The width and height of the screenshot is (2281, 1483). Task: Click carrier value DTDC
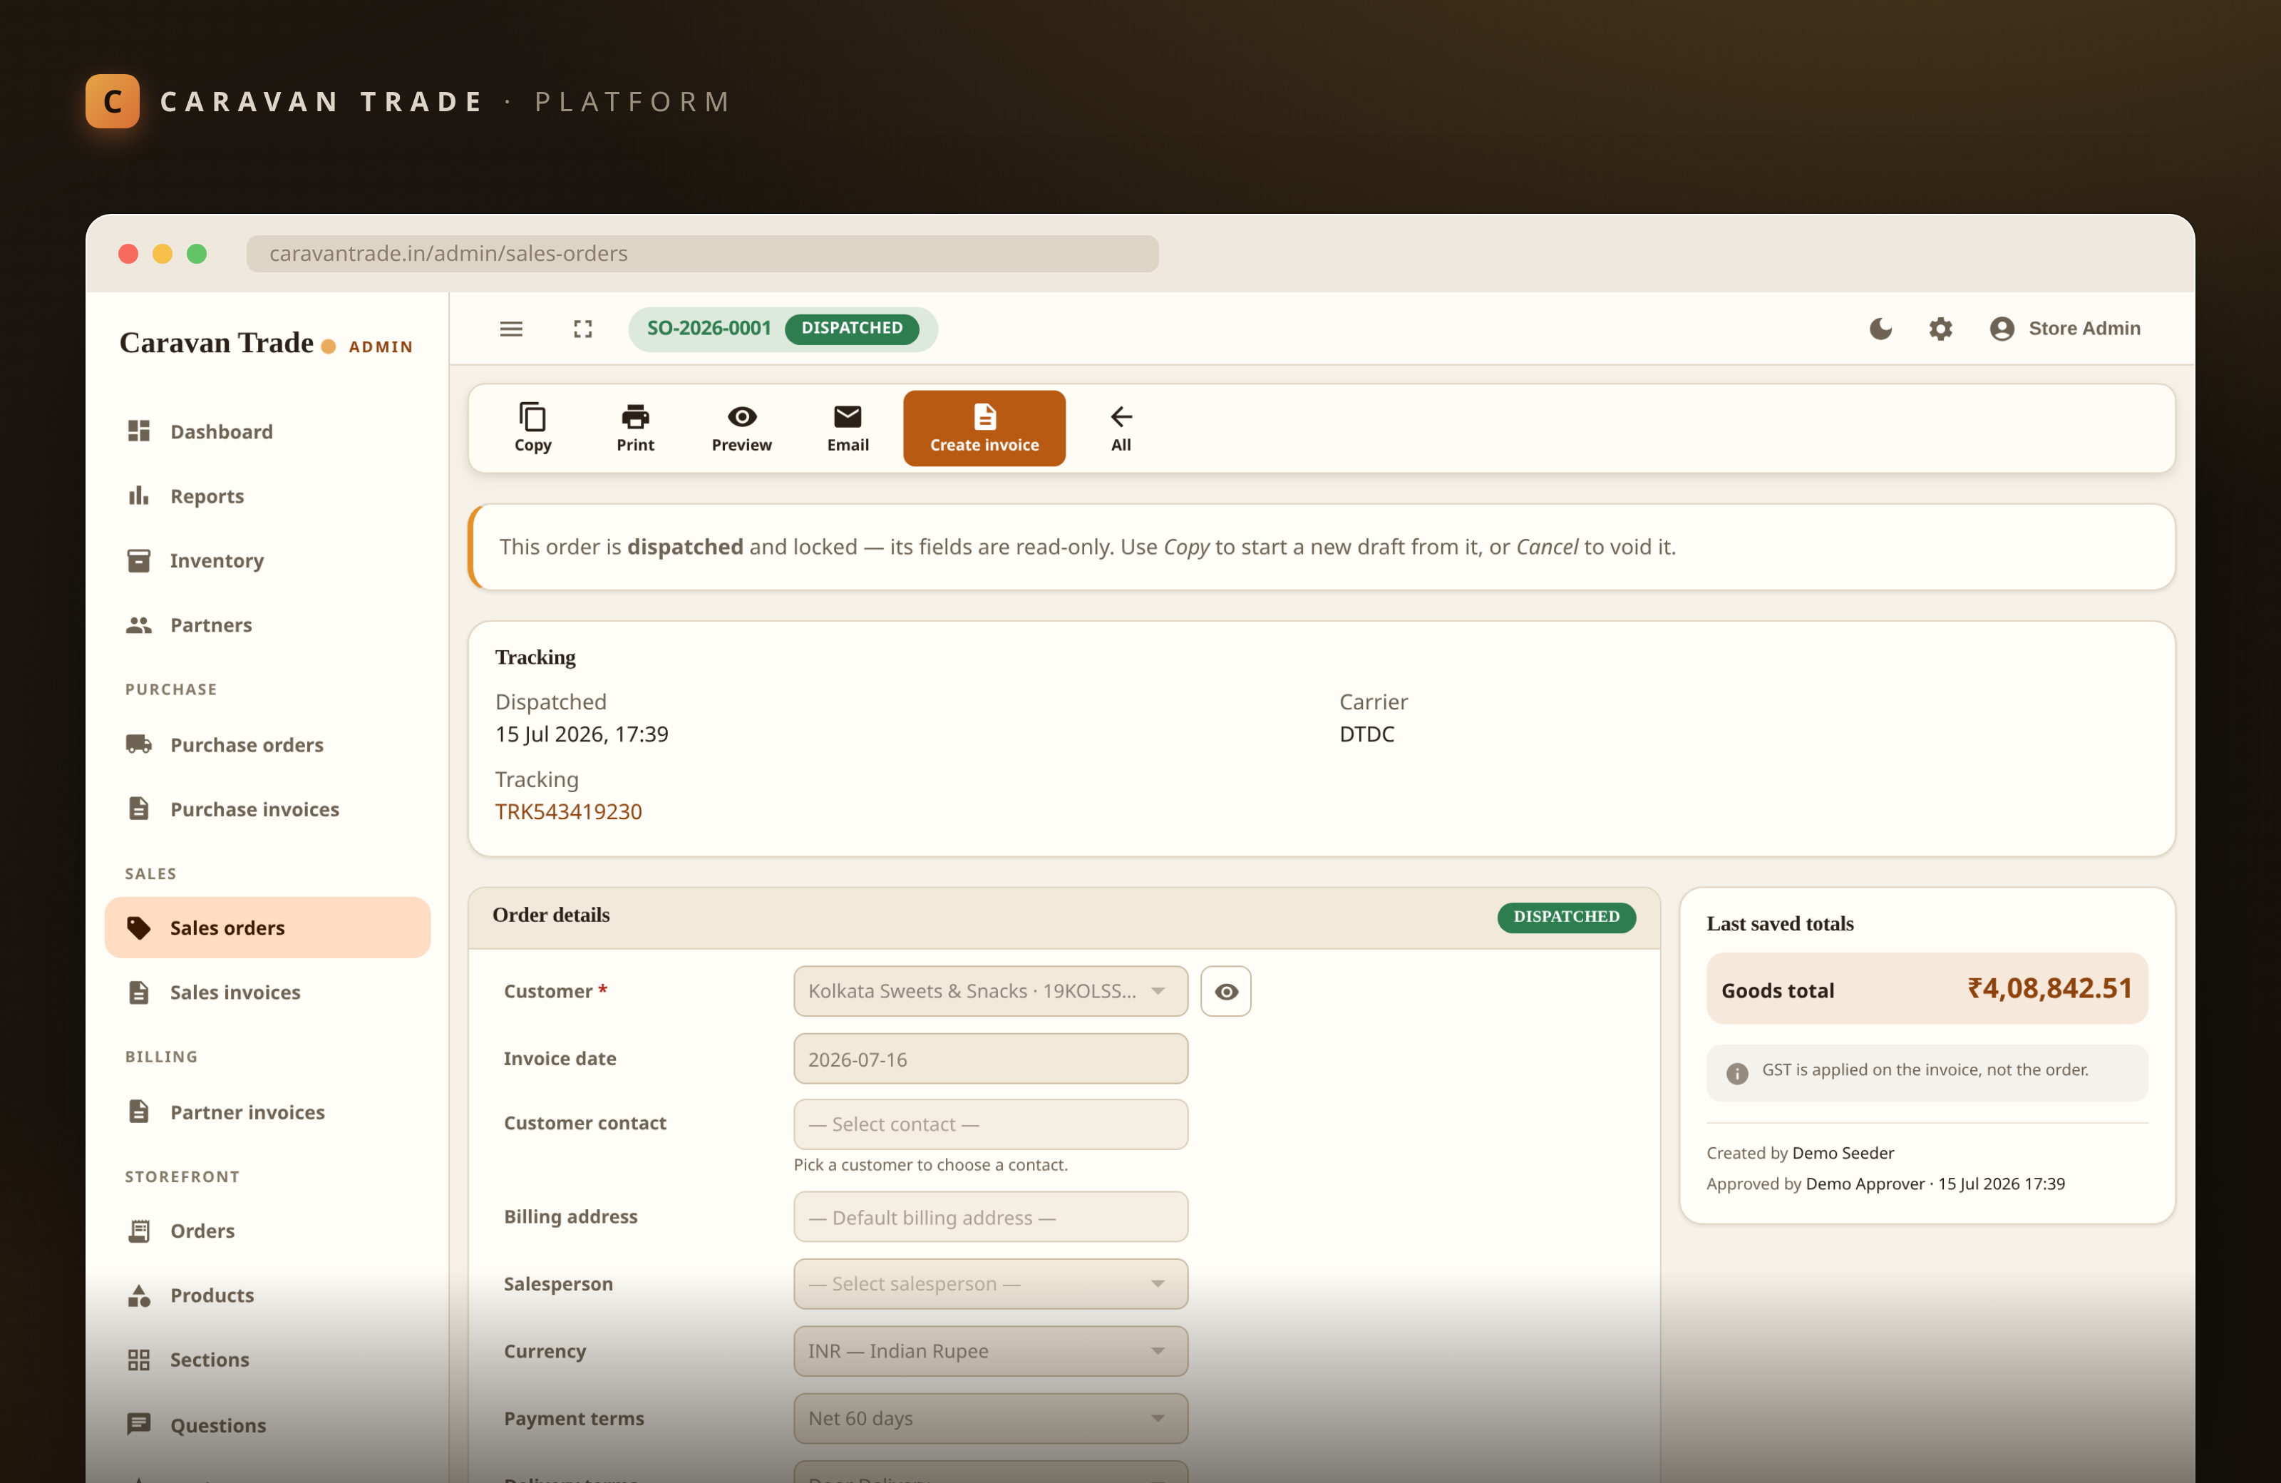(x=1366, y=734)
